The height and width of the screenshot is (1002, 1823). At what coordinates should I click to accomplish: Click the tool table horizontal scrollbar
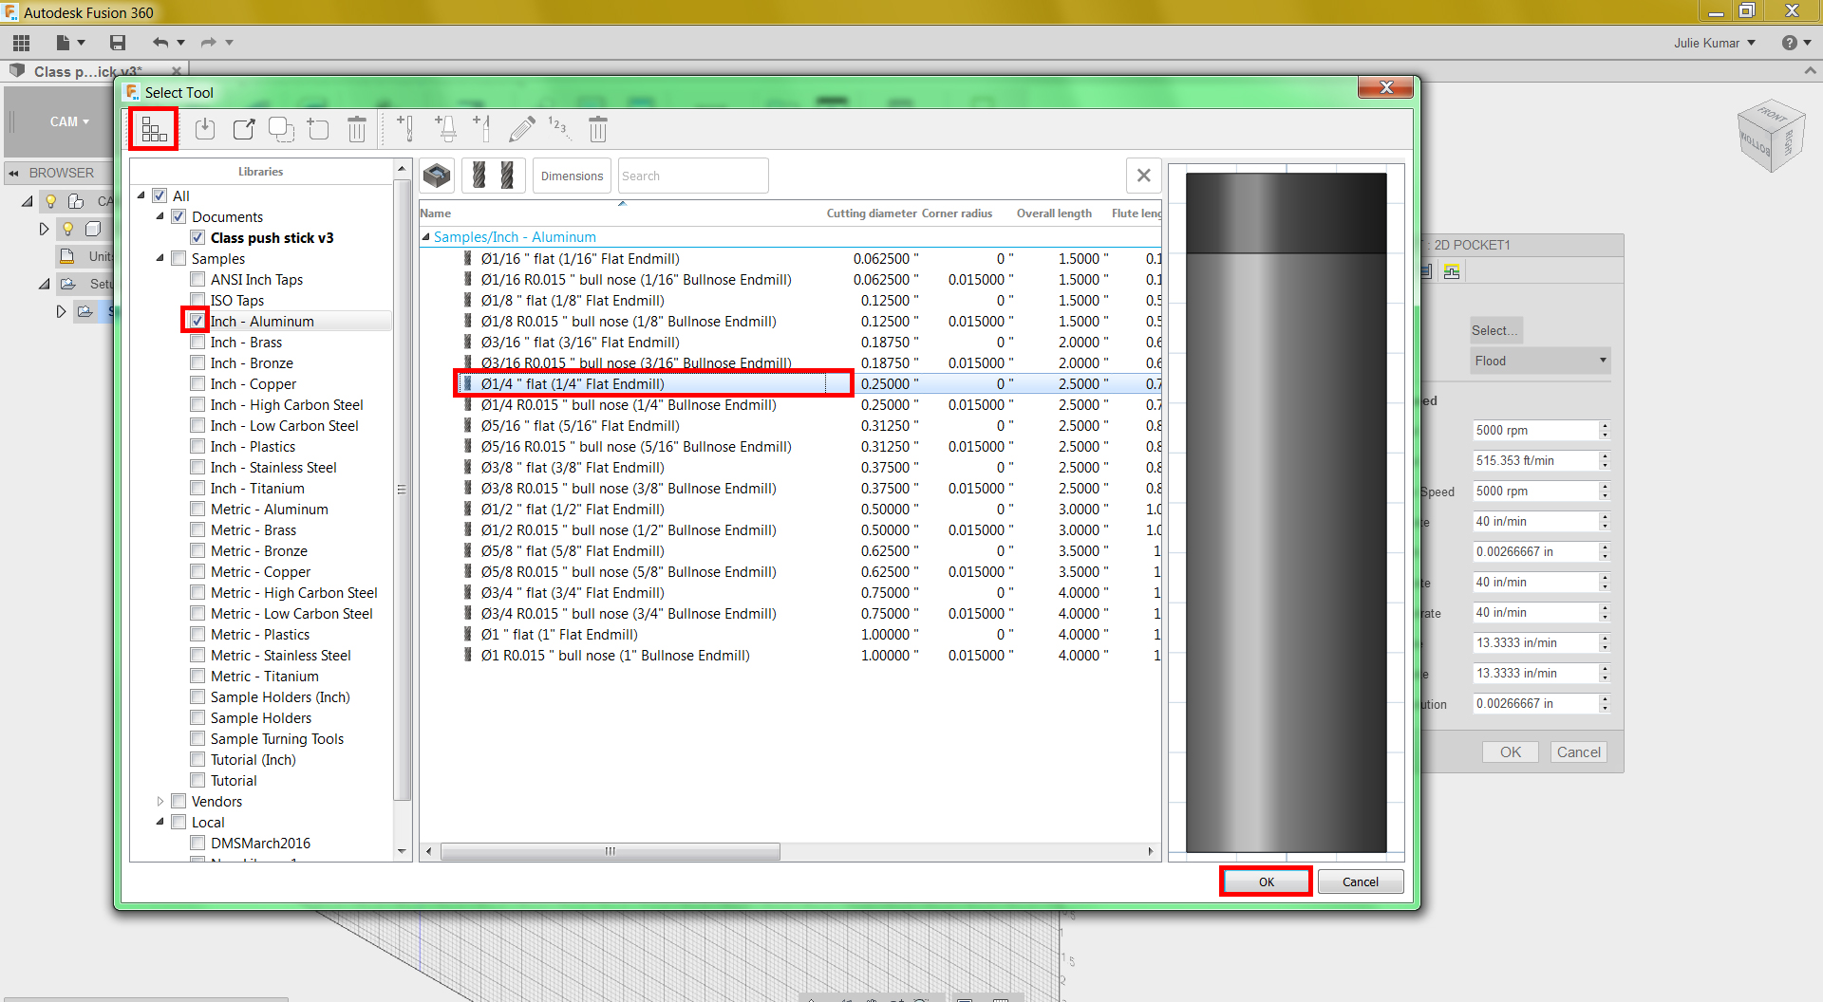coord(611,851)
